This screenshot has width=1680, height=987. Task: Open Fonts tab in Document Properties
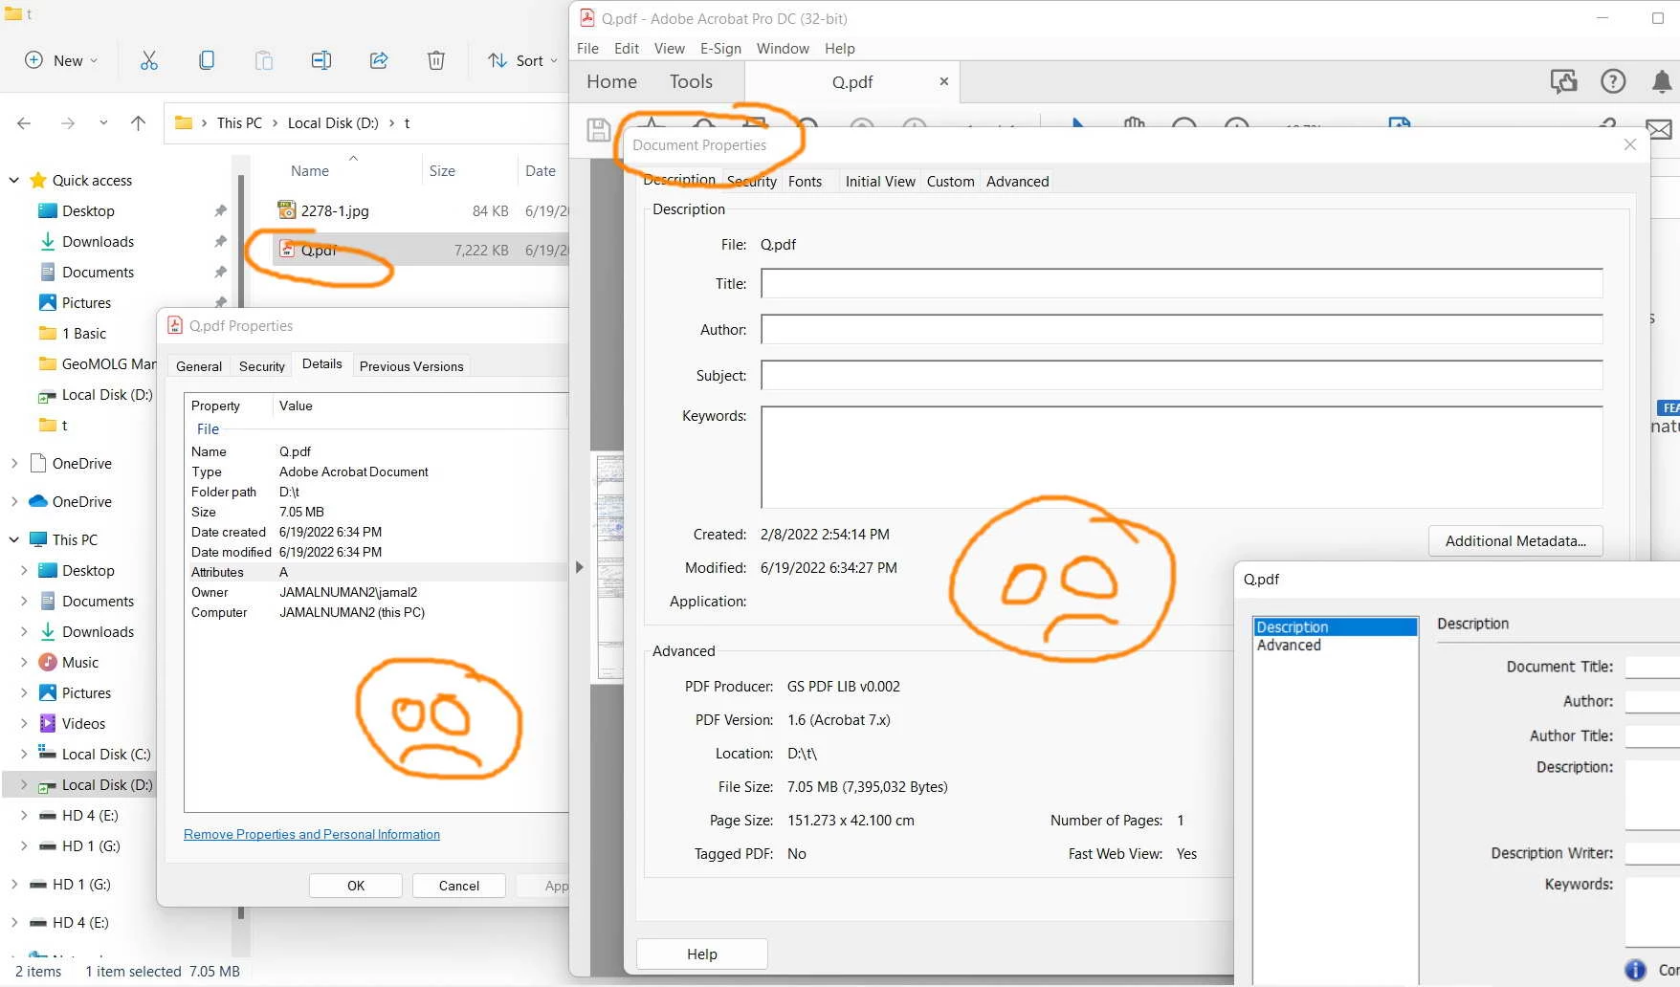805,182
